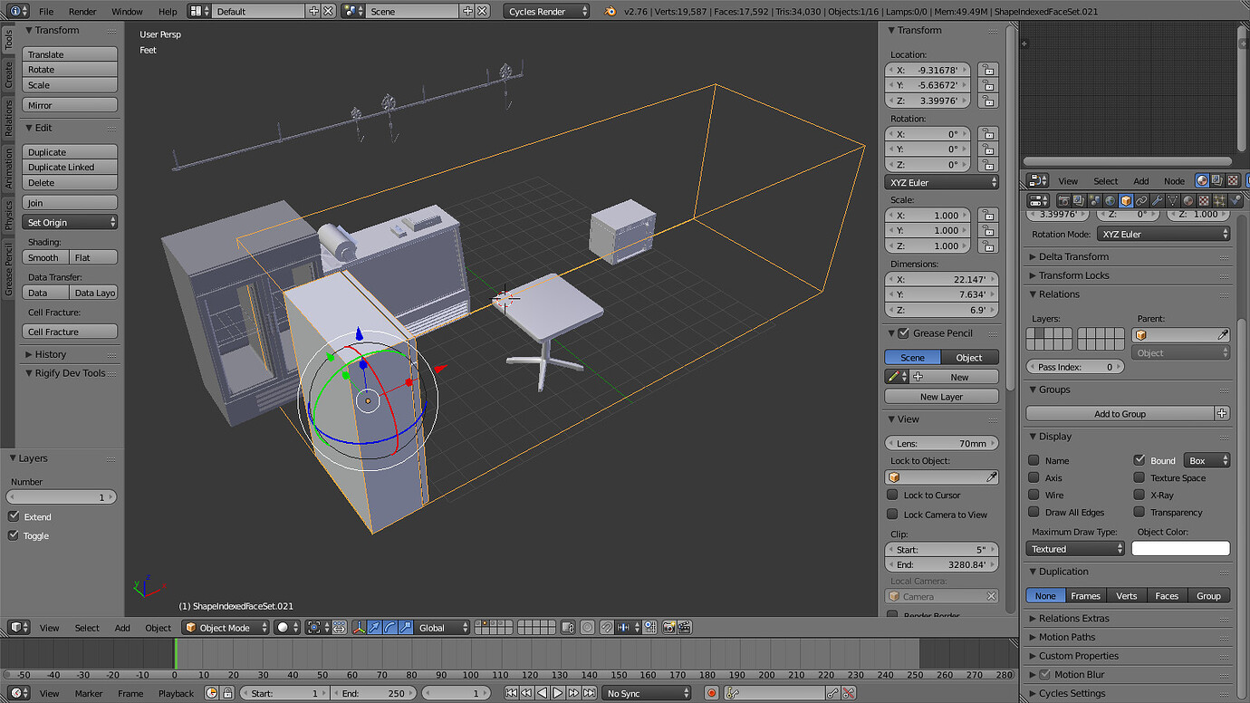
Task: Open the File menu
Action: pos(46,12)
